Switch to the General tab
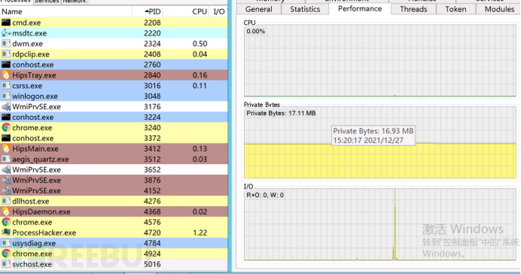521x274 pixels. 258,9
